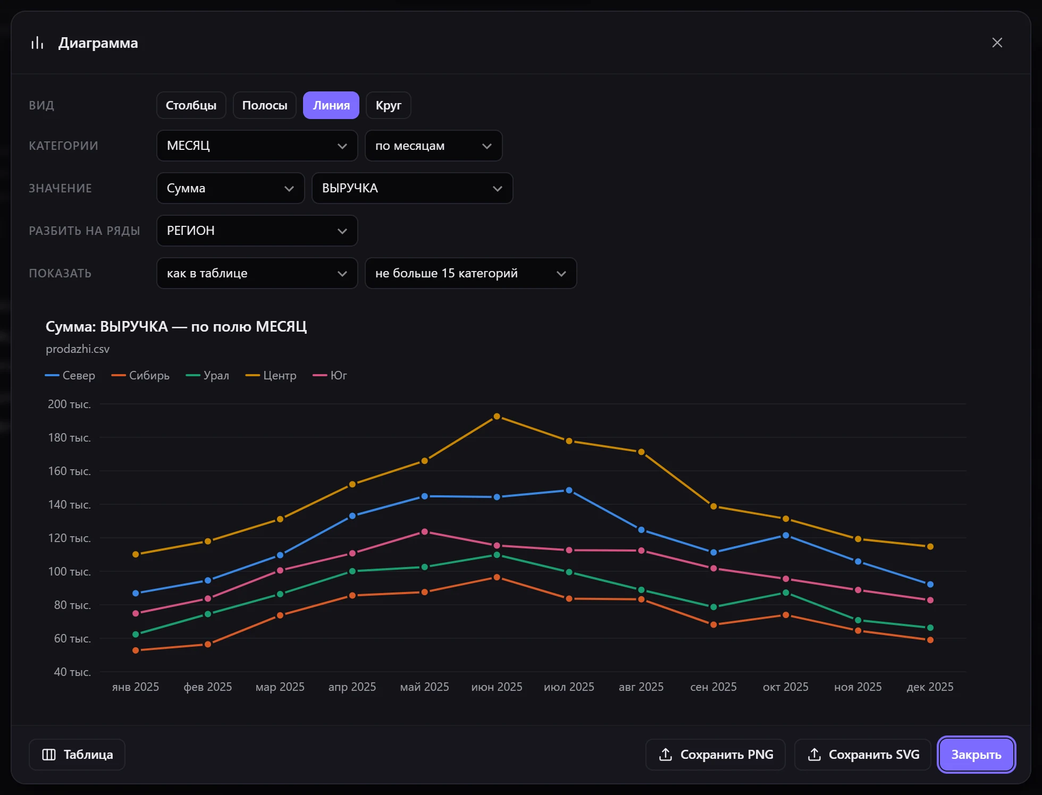The image size is (1042, 795).
Task: Click the '200 тыс.' axis label
Action: [70, 404]
